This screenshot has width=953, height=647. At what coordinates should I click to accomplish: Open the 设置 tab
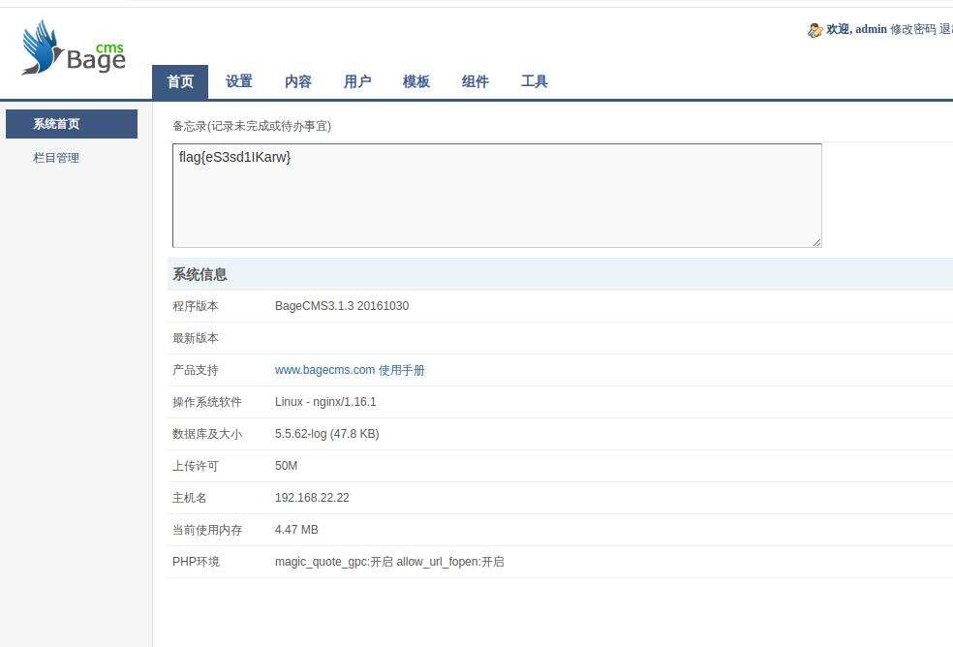point(239,81)
